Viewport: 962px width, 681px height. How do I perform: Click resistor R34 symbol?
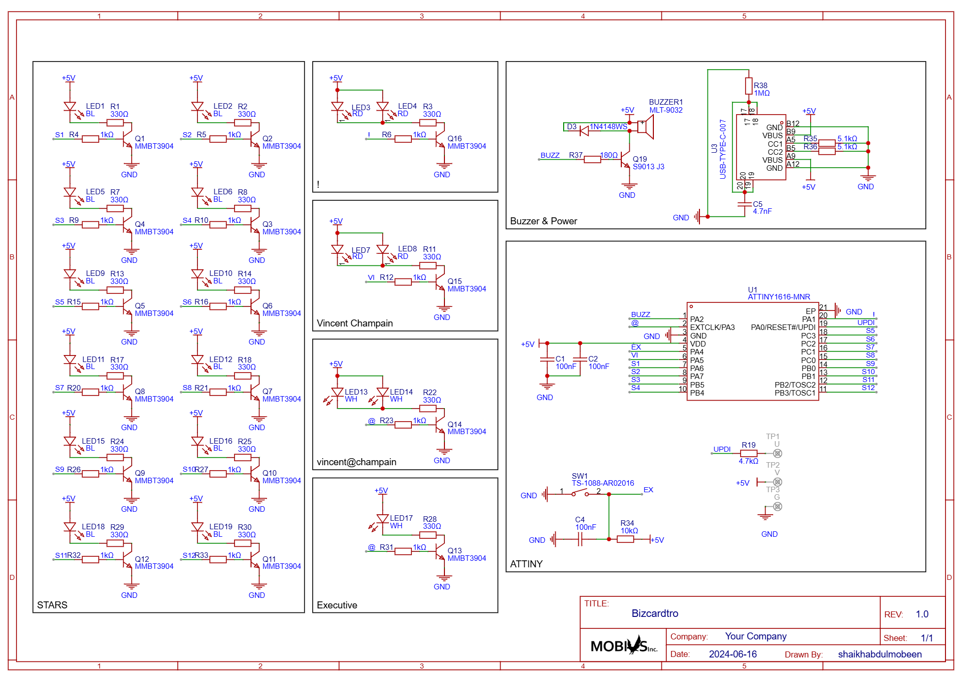pyautogui.click(x=625, y=539)
